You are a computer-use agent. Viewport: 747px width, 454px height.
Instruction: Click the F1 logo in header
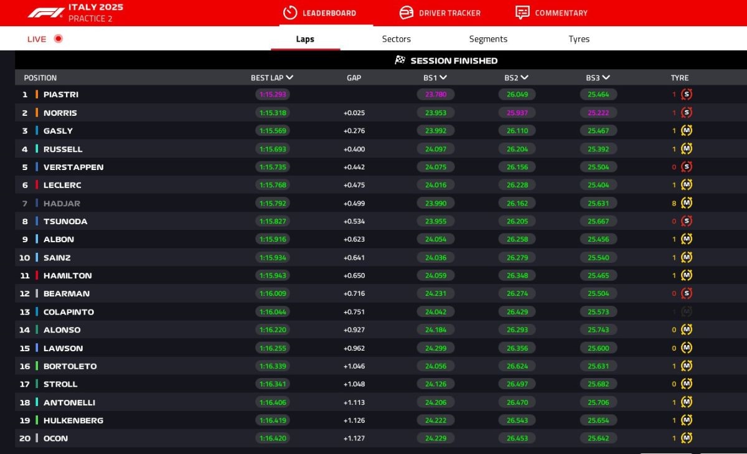click(x=46, y=12)
